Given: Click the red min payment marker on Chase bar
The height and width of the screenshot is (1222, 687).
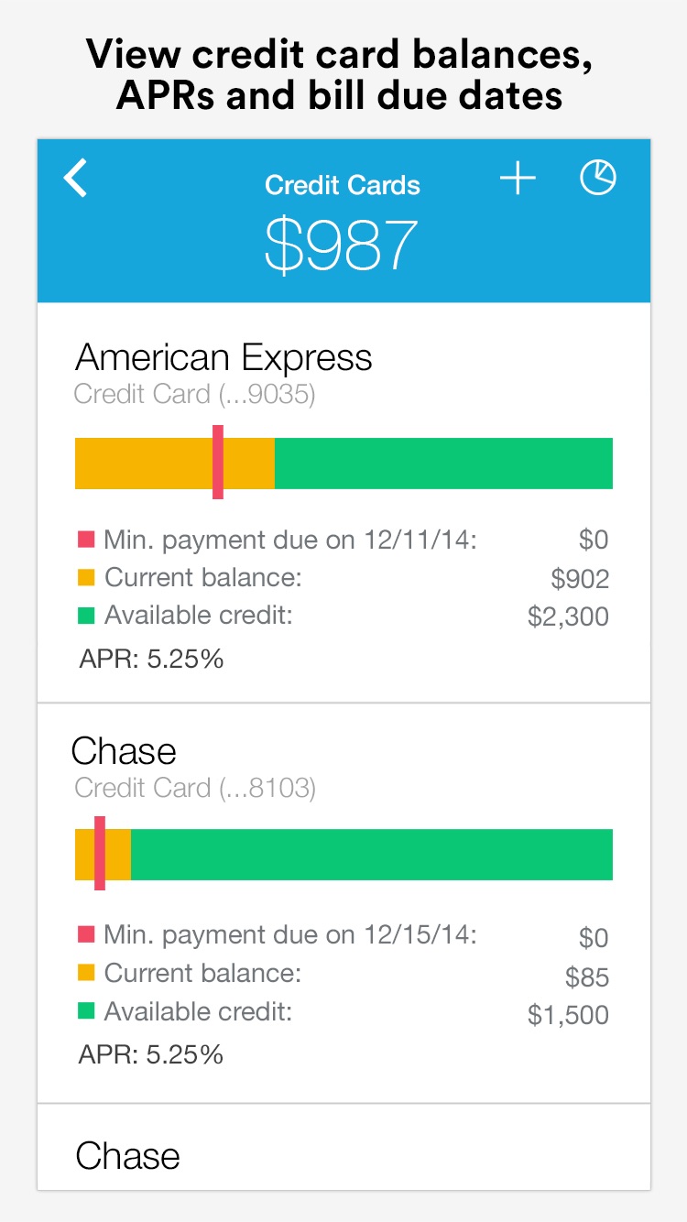Looking at the screenshot, I should pos(100,853).
